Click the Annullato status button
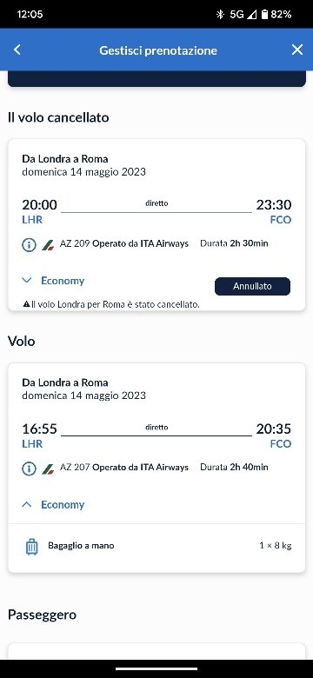This screenshot has width=313, height=678. pyautogui.click(x=252, y=286)
